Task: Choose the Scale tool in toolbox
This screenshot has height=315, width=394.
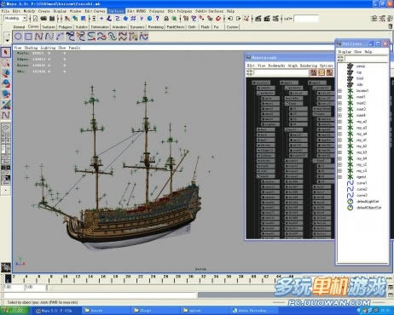Action: point(6,94)
